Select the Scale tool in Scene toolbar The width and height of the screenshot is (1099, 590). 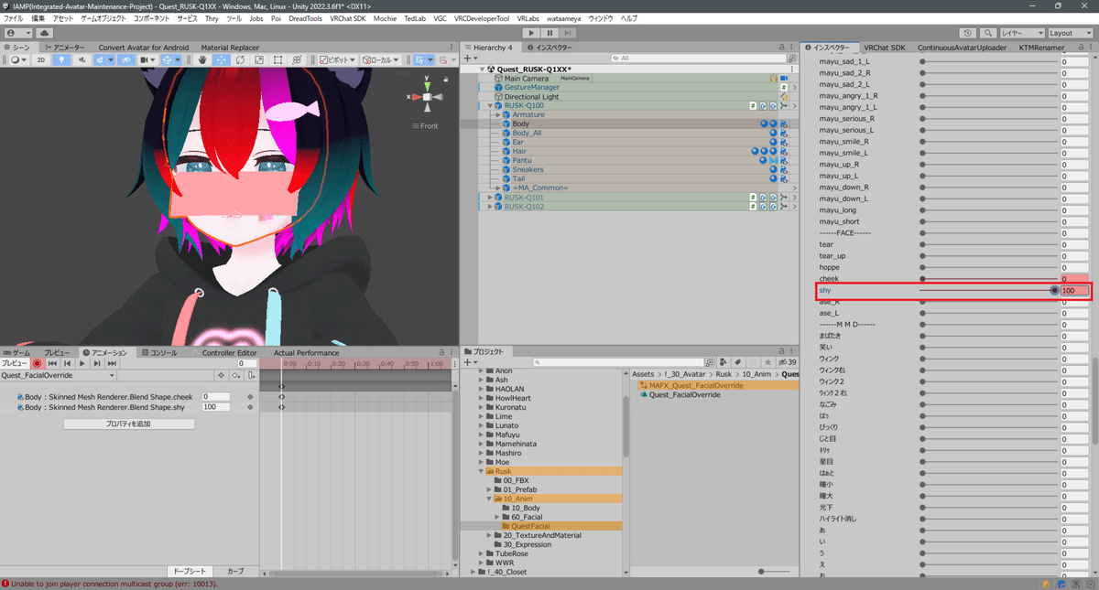258,59
